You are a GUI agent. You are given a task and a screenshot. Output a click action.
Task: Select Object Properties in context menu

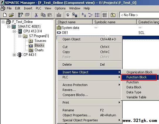coord(77,115)
